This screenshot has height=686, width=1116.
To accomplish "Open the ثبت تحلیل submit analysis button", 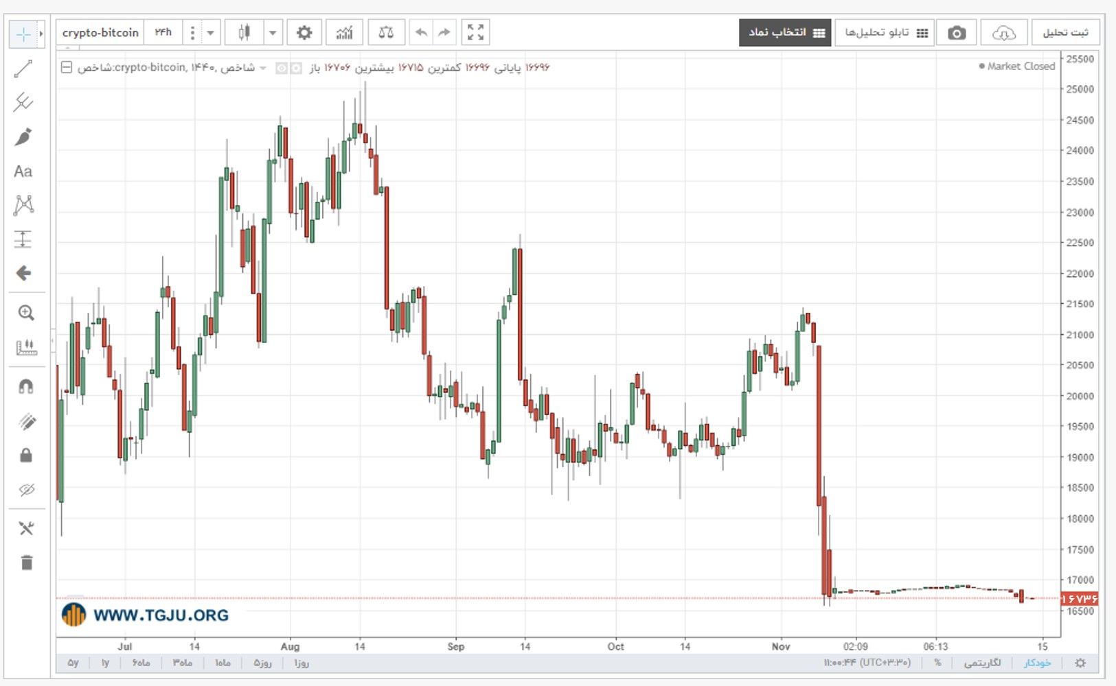I will (x=1065, y=32).
